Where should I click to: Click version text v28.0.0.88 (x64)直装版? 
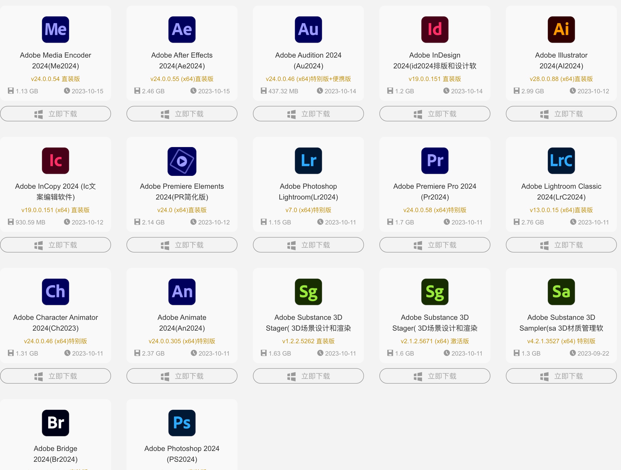561,79
